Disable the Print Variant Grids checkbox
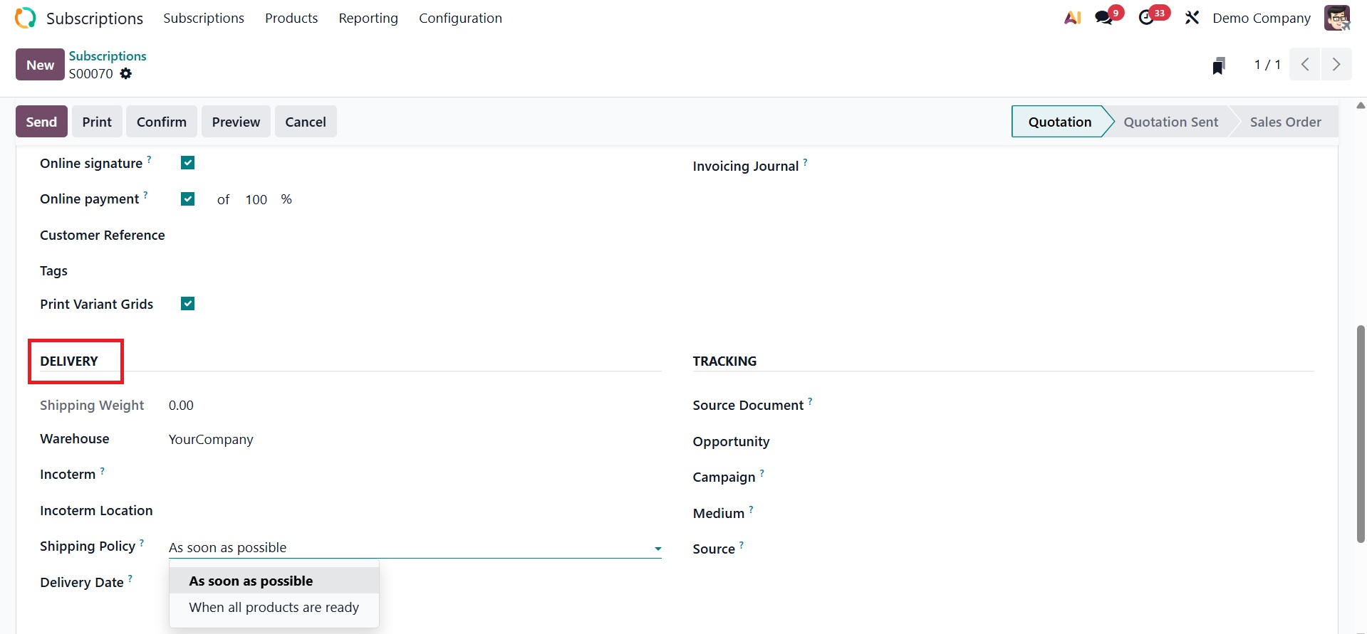1367x634 pixels. point(188,304)
